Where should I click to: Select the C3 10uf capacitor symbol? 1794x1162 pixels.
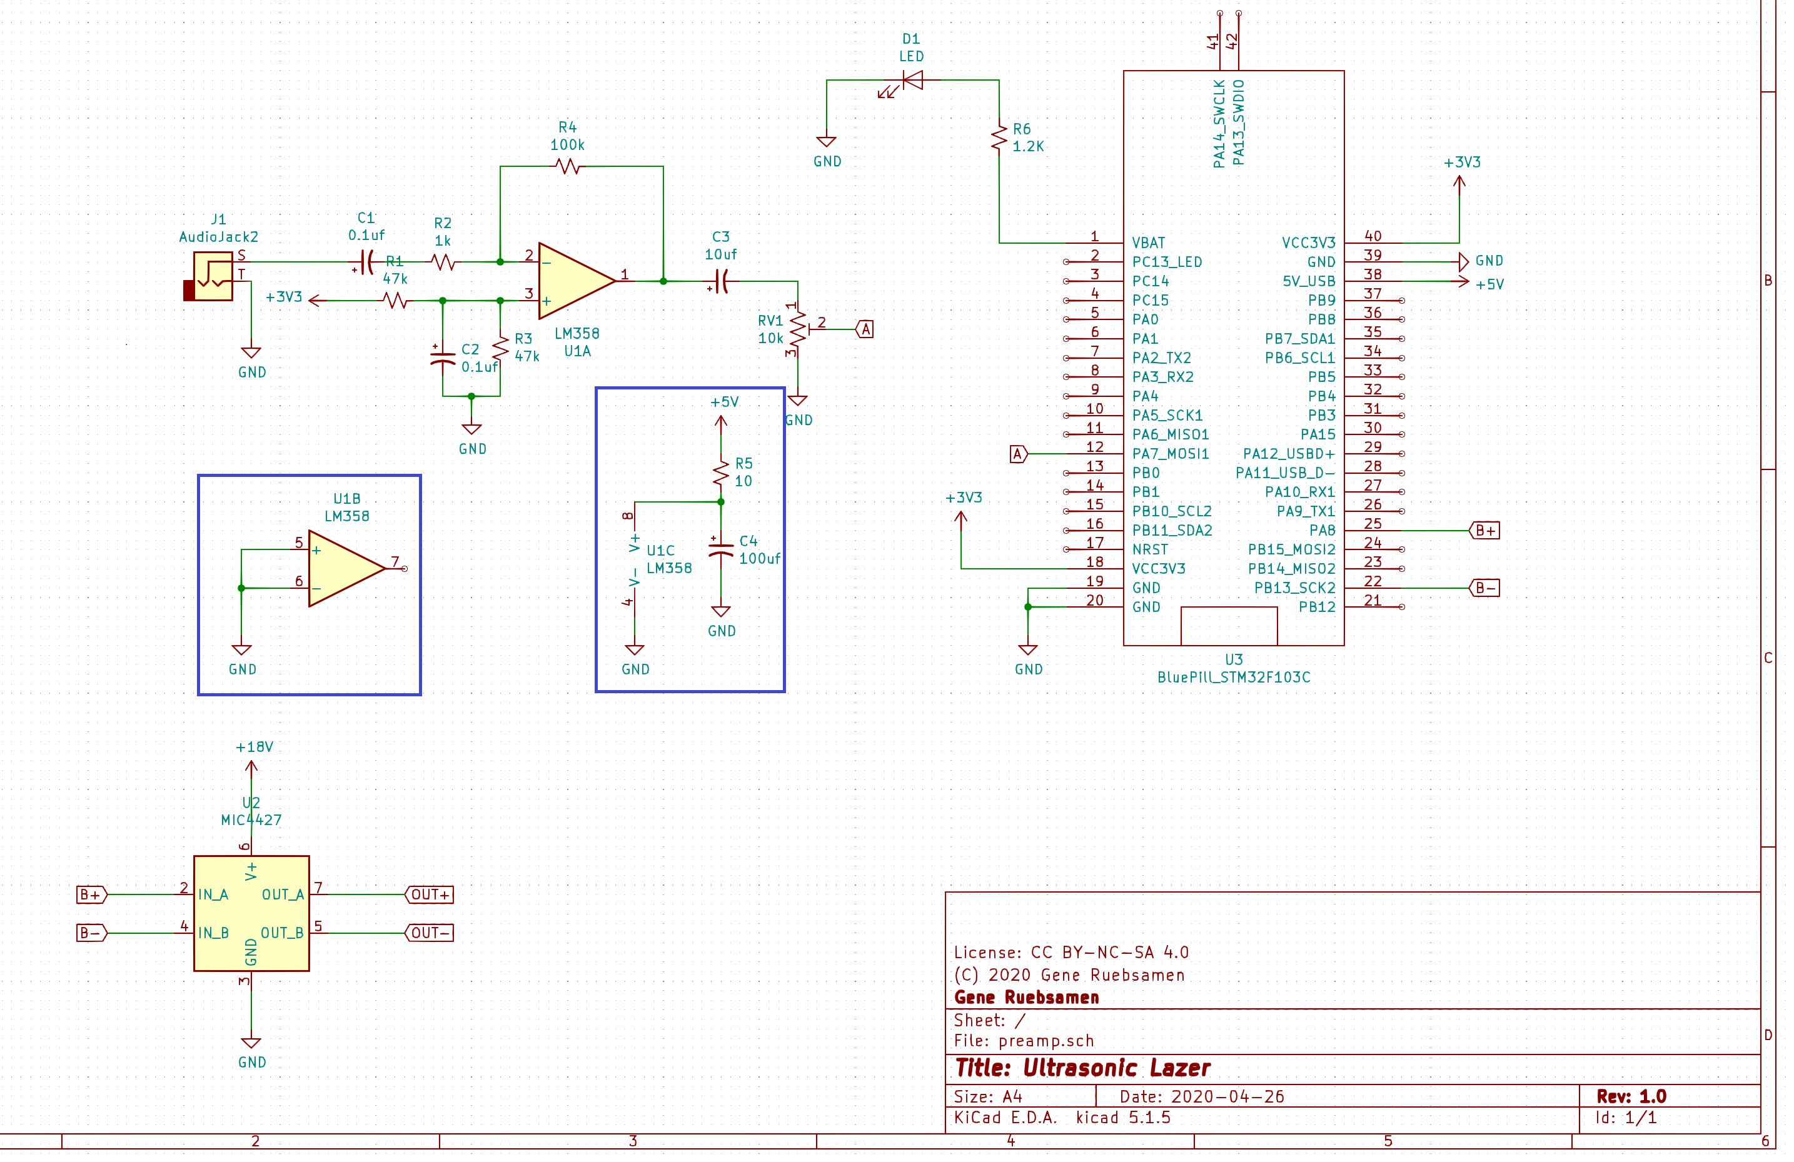click(722, 282)
